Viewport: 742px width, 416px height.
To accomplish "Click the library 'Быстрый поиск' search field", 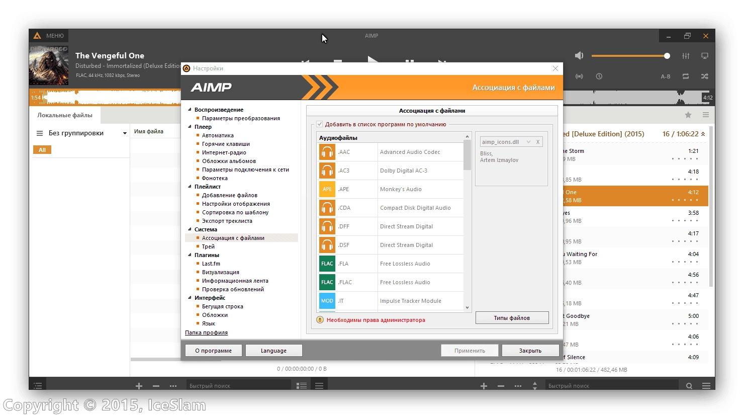I will pos(239,386).
